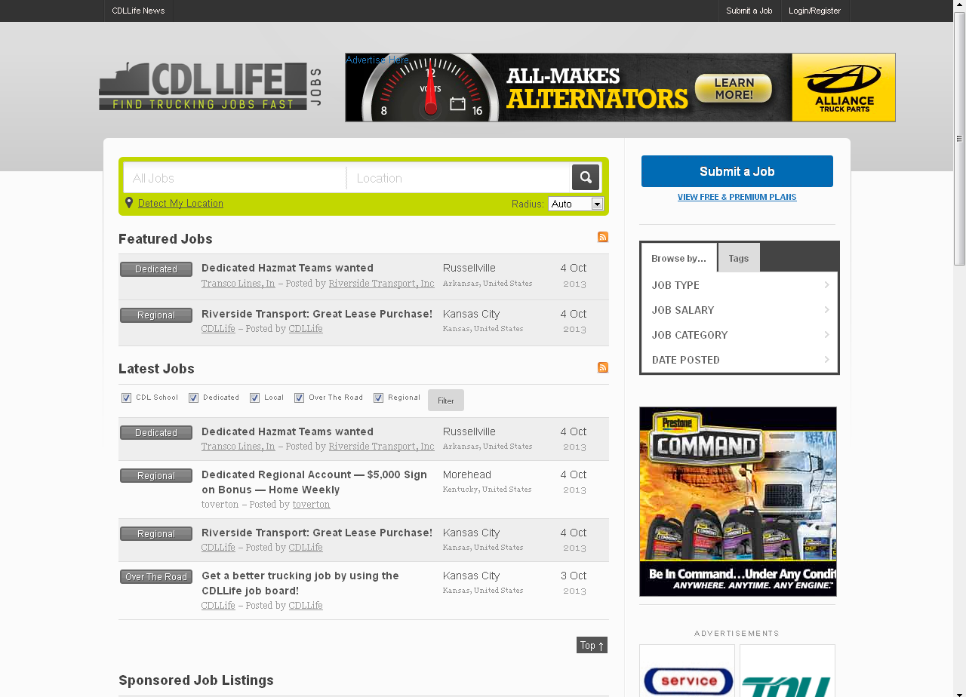Click the location pin icon beside Detect My Location

(129, 203)
